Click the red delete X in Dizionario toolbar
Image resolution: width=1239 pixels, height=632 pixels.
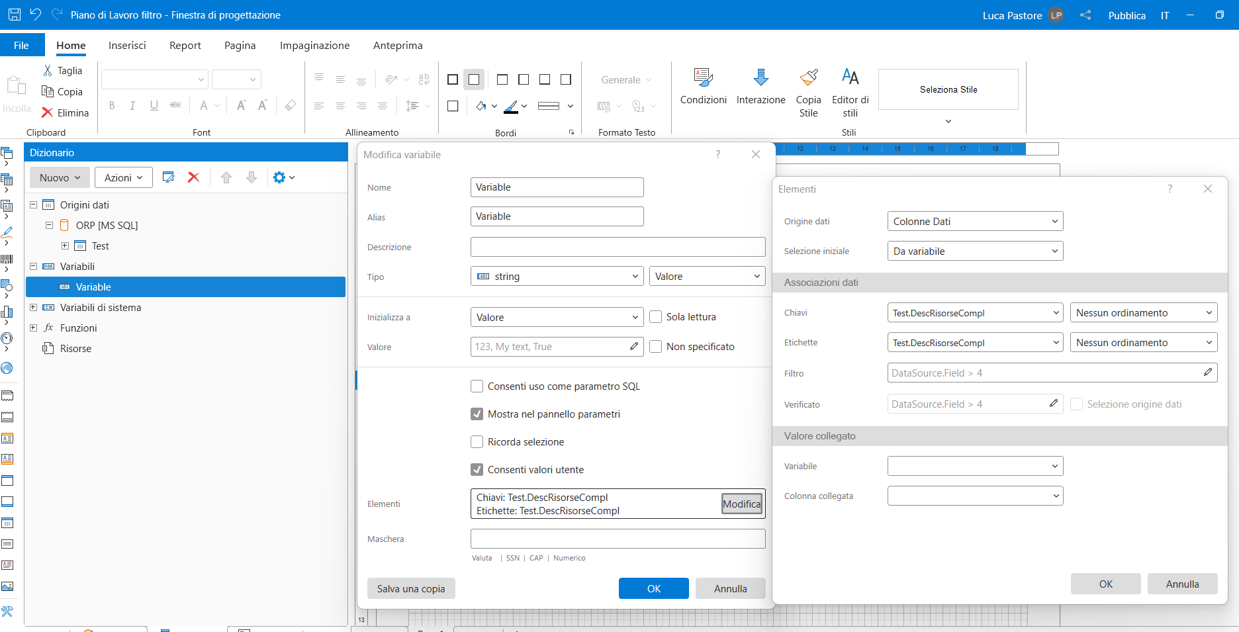[193, 177]
